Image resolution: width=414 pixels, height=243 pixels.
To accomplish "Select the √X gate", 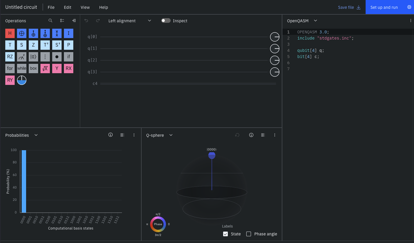I will (x=45, y=69).
